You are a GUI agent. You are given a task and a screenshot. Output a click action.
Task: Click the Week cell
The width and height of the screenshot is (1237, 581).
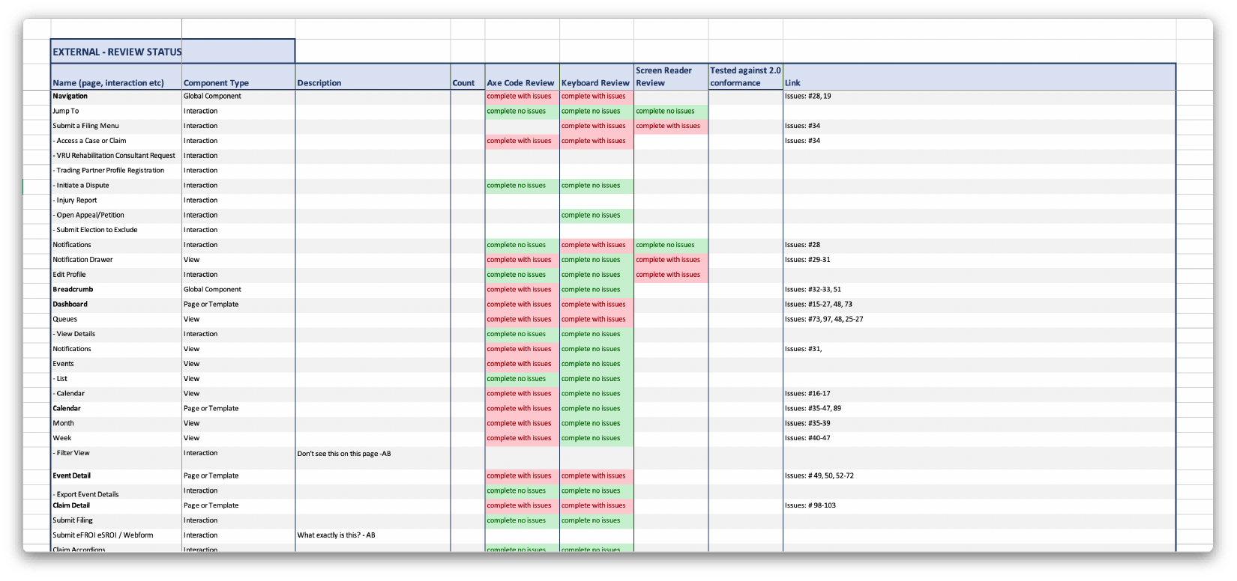tap(116, 439)
